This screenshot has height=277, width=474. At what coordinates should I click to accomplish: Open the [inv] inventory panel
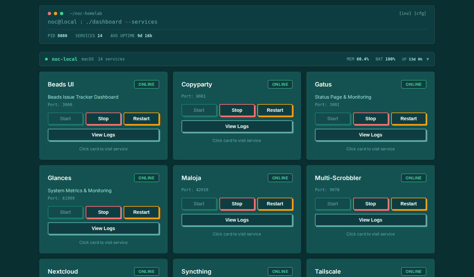coord(405,14)
